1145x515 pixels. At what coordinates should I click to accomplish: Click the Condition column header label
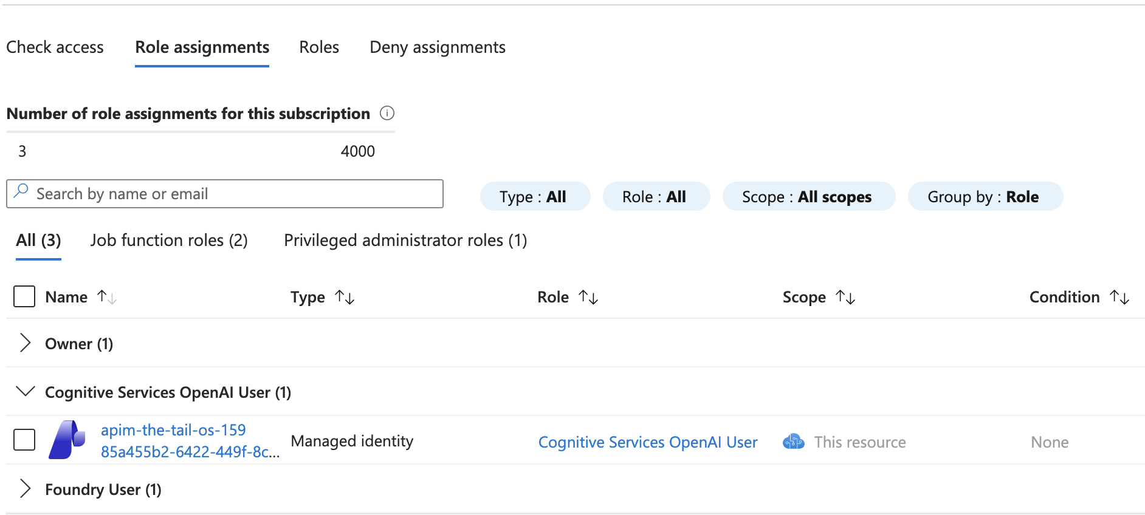1064,297
